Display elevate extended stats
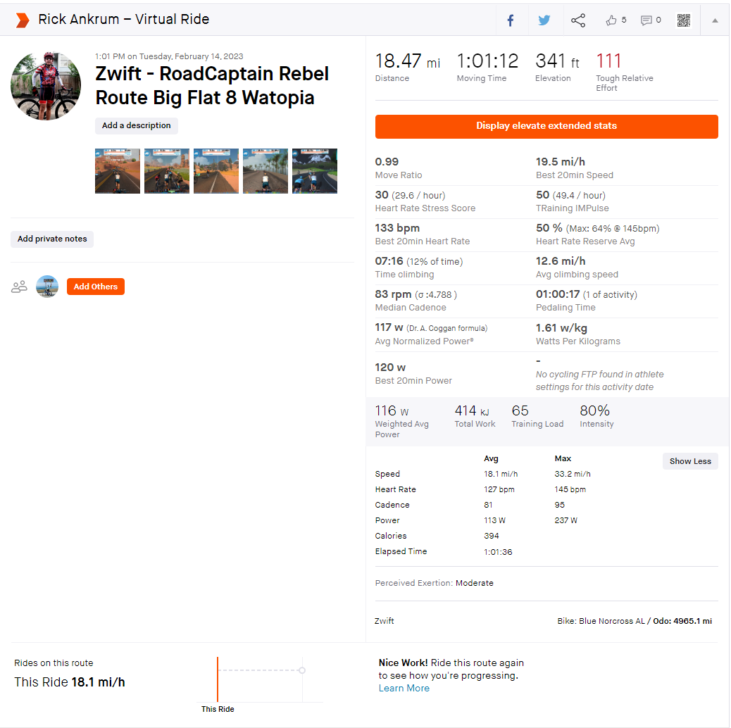This screenshot has height=728, width=731. [x=546, y=126]
